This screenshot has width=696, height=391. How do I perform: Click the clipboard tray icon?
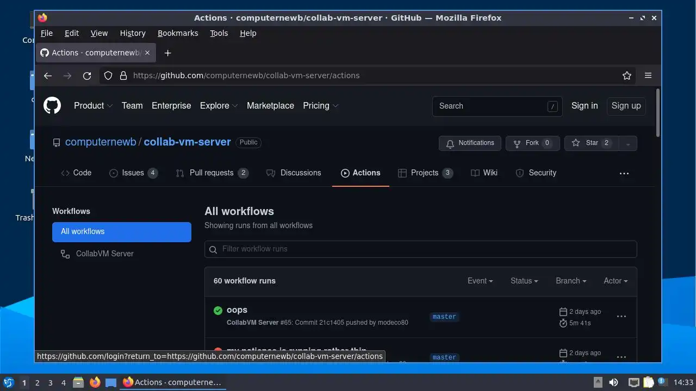click(x=648, y=382)
